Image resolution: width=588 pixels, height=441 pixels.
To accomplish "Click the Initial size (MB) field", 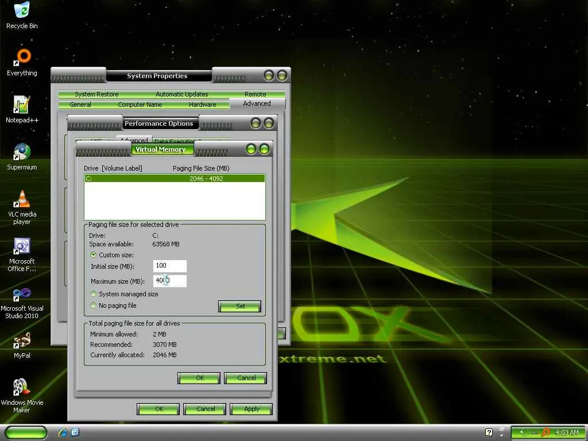I will pos(170,266).
